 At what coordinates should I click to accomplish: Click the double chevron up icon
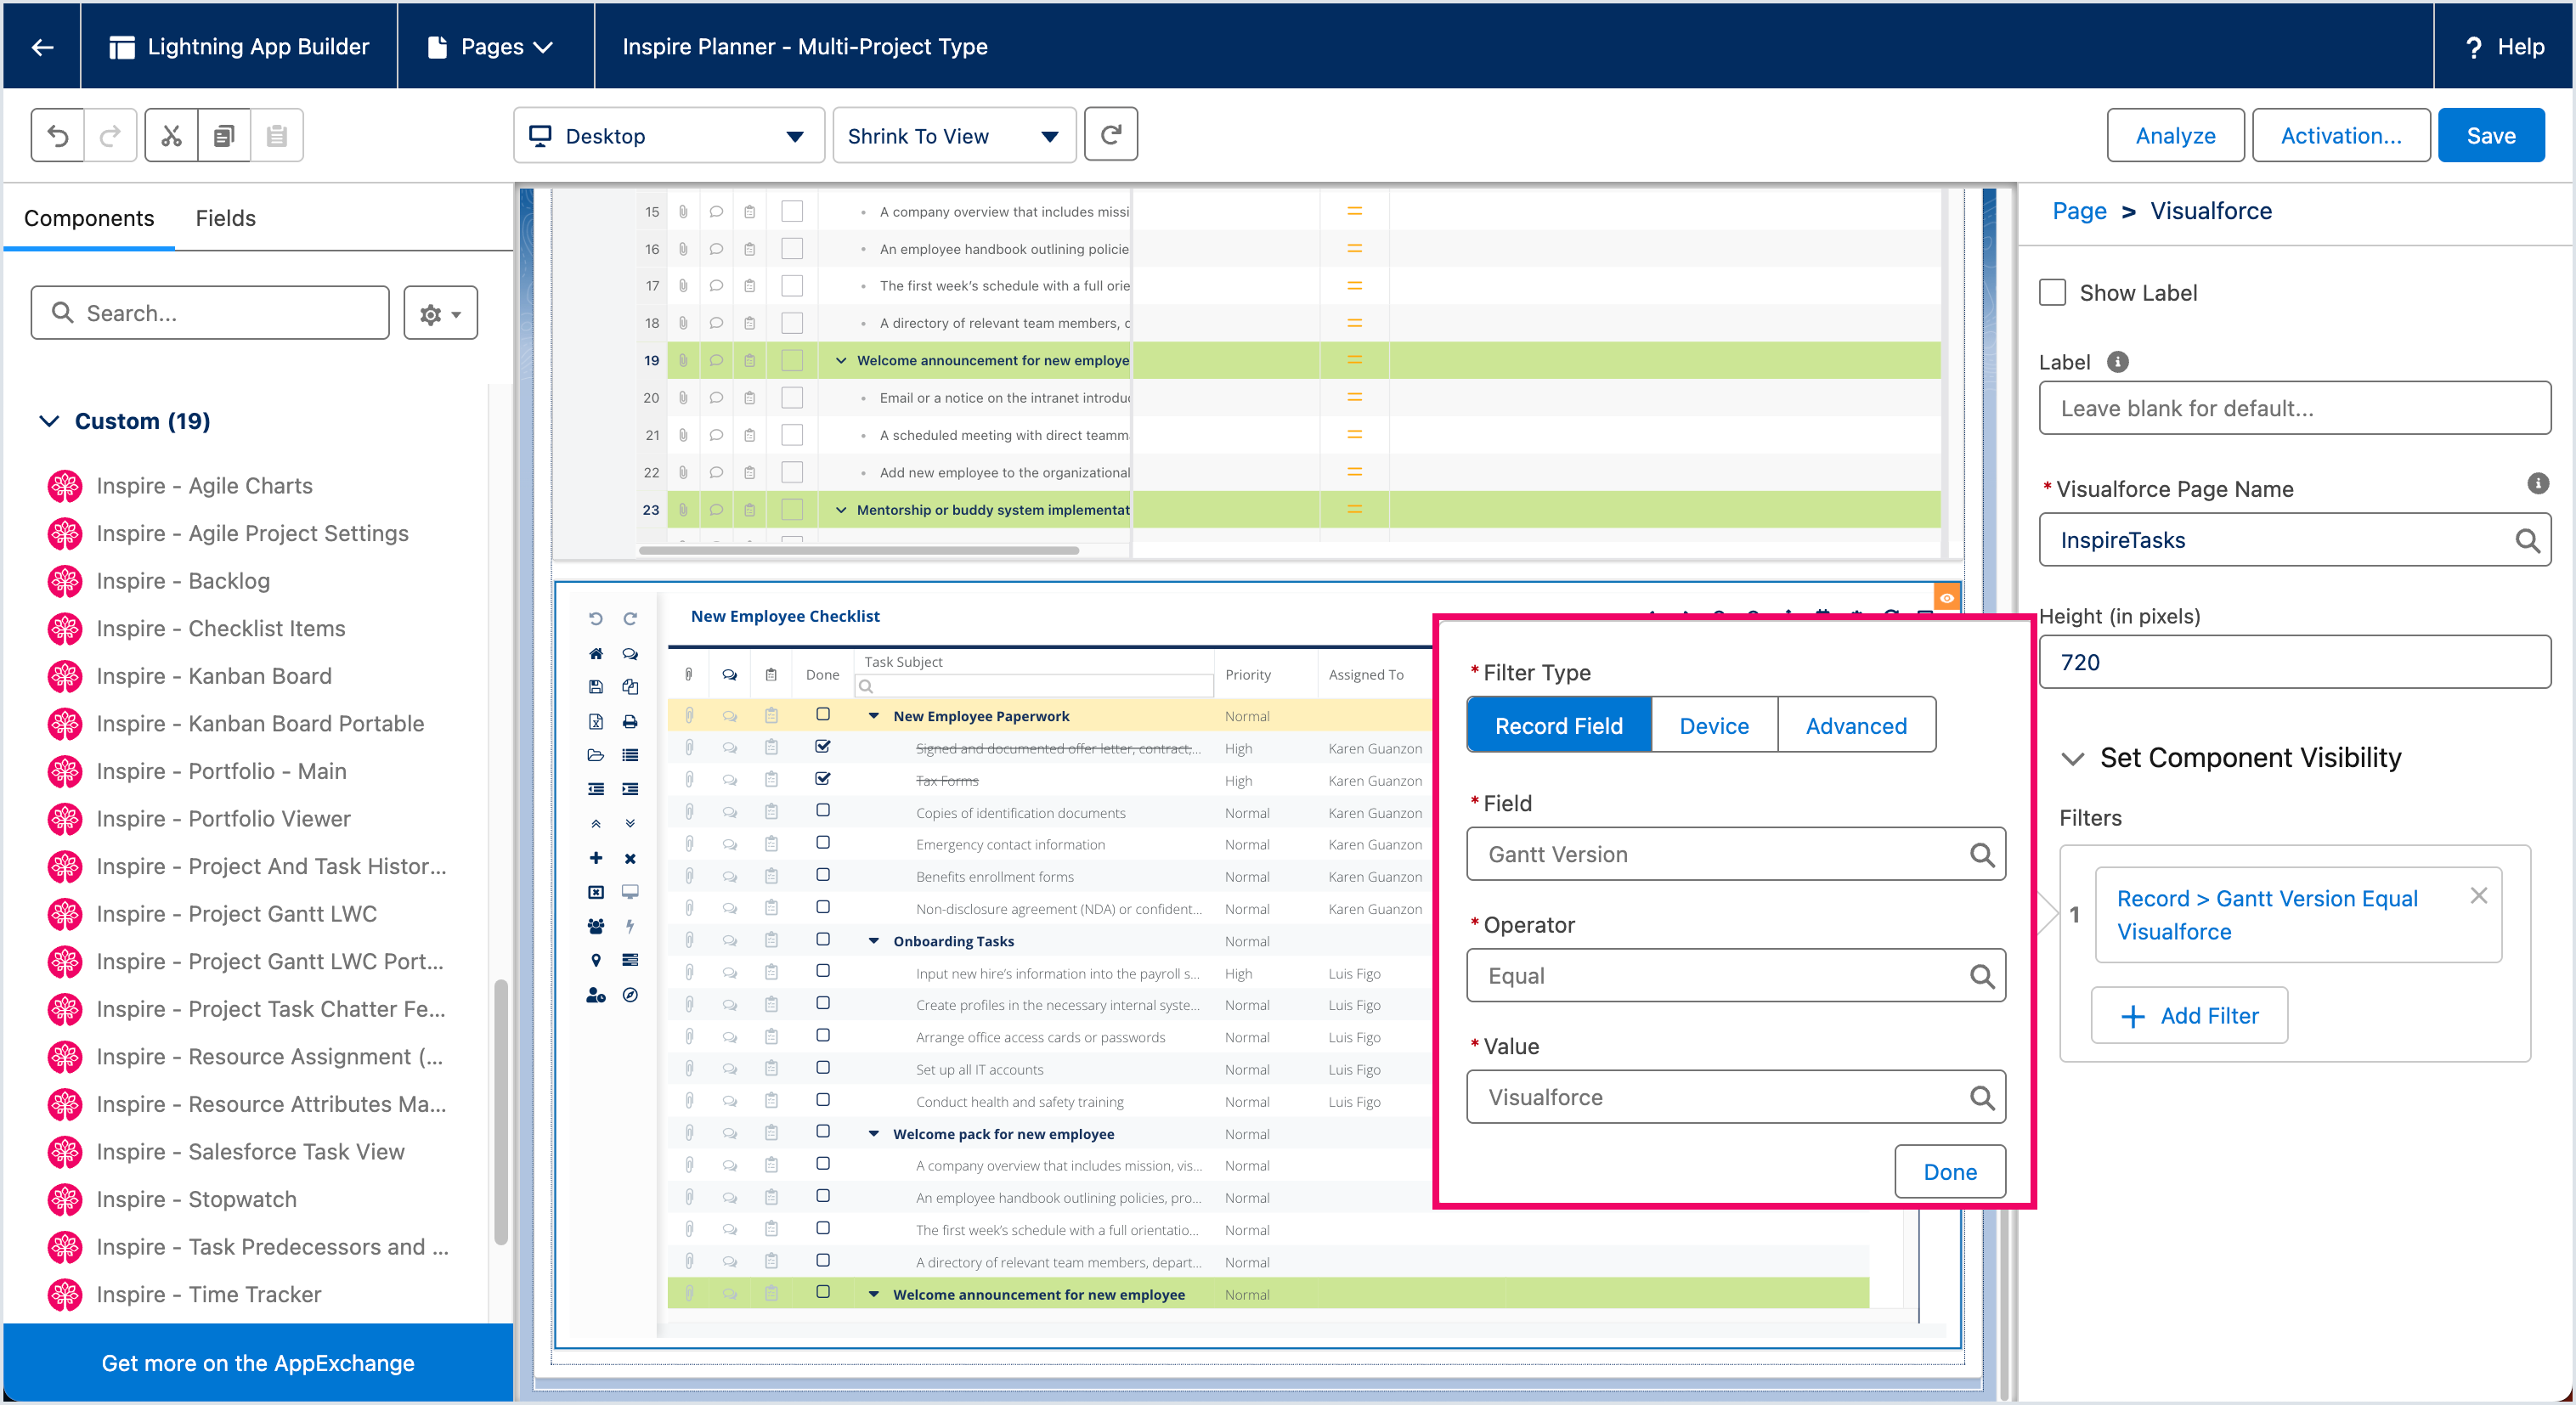596,824
